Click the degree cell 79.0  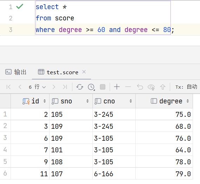pyautogui.click(x=164, y=173)
